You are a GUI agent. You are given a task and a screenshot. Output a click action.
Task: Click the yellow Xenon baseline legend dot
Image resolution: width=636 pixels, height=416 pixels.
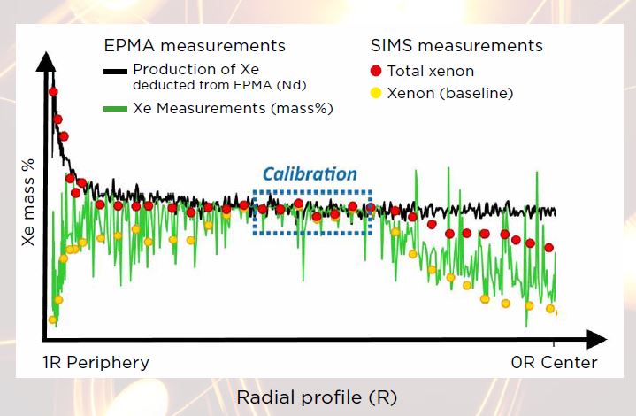[377, 92]
